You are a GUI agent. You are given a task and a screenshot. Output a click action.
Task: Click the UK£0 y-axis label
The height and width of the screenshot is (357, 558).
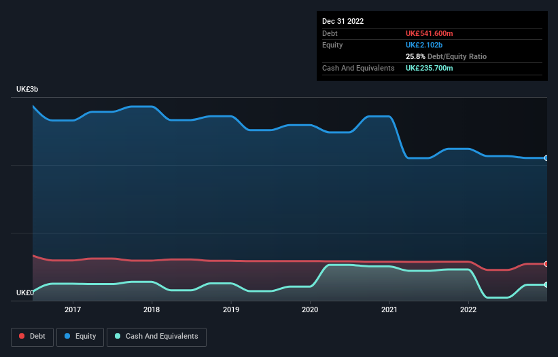pyautogui.click(x=25, y=293)
